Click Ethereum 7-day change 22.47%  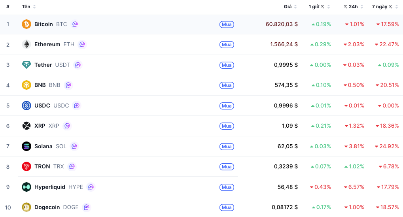click(x=387, y=44)
